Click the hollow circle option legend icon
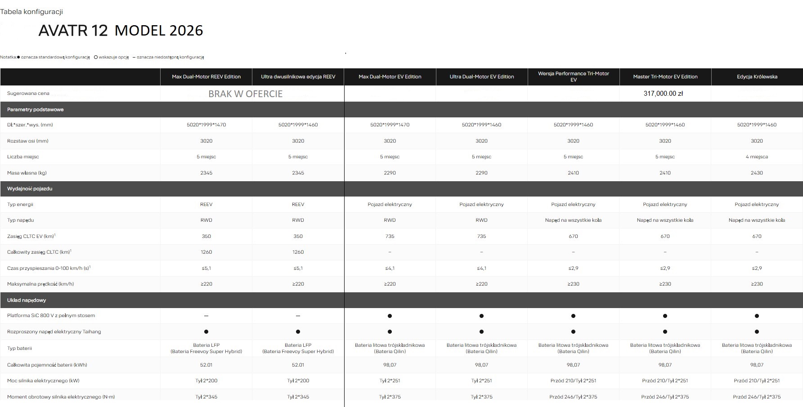 coord(96,58)
